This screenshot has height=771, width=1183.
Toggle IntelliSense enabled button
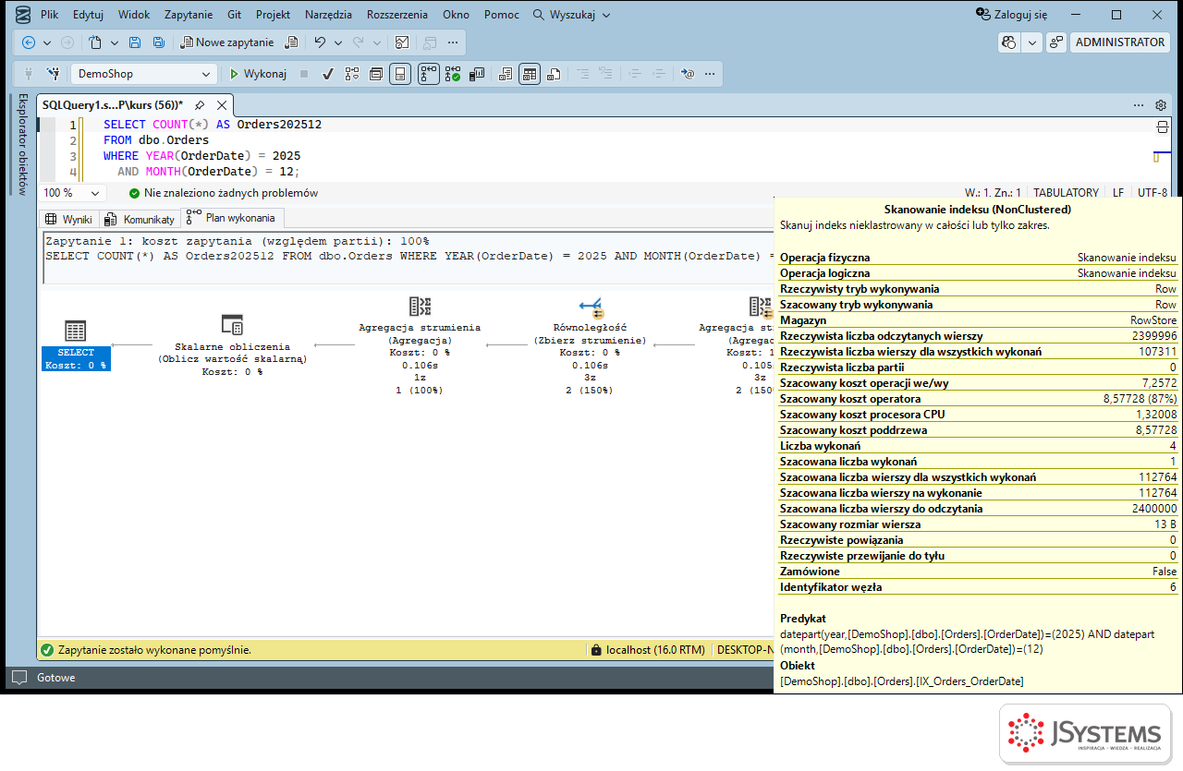400,74
